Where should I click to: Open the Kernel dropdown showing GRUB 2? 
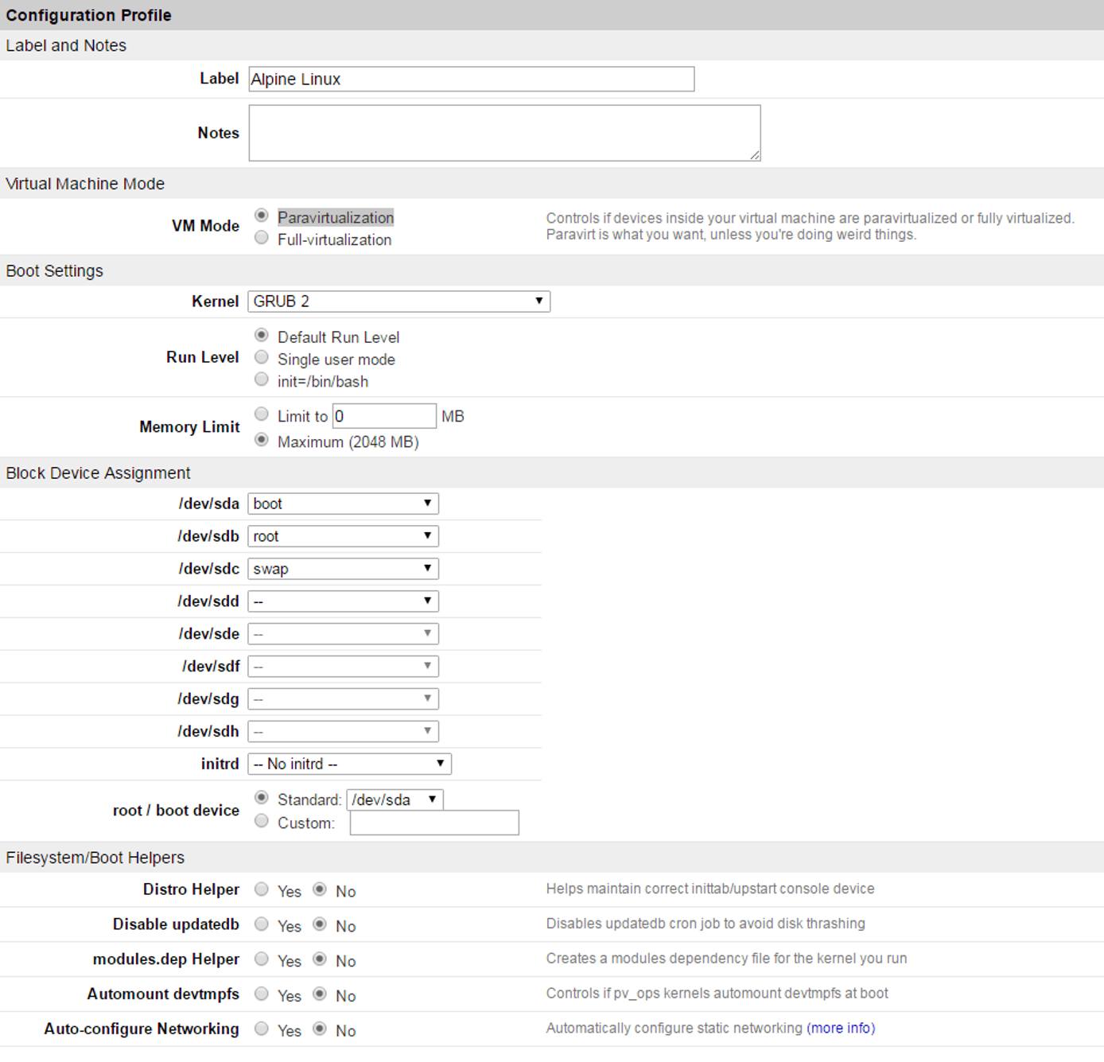tap(398, 301)
